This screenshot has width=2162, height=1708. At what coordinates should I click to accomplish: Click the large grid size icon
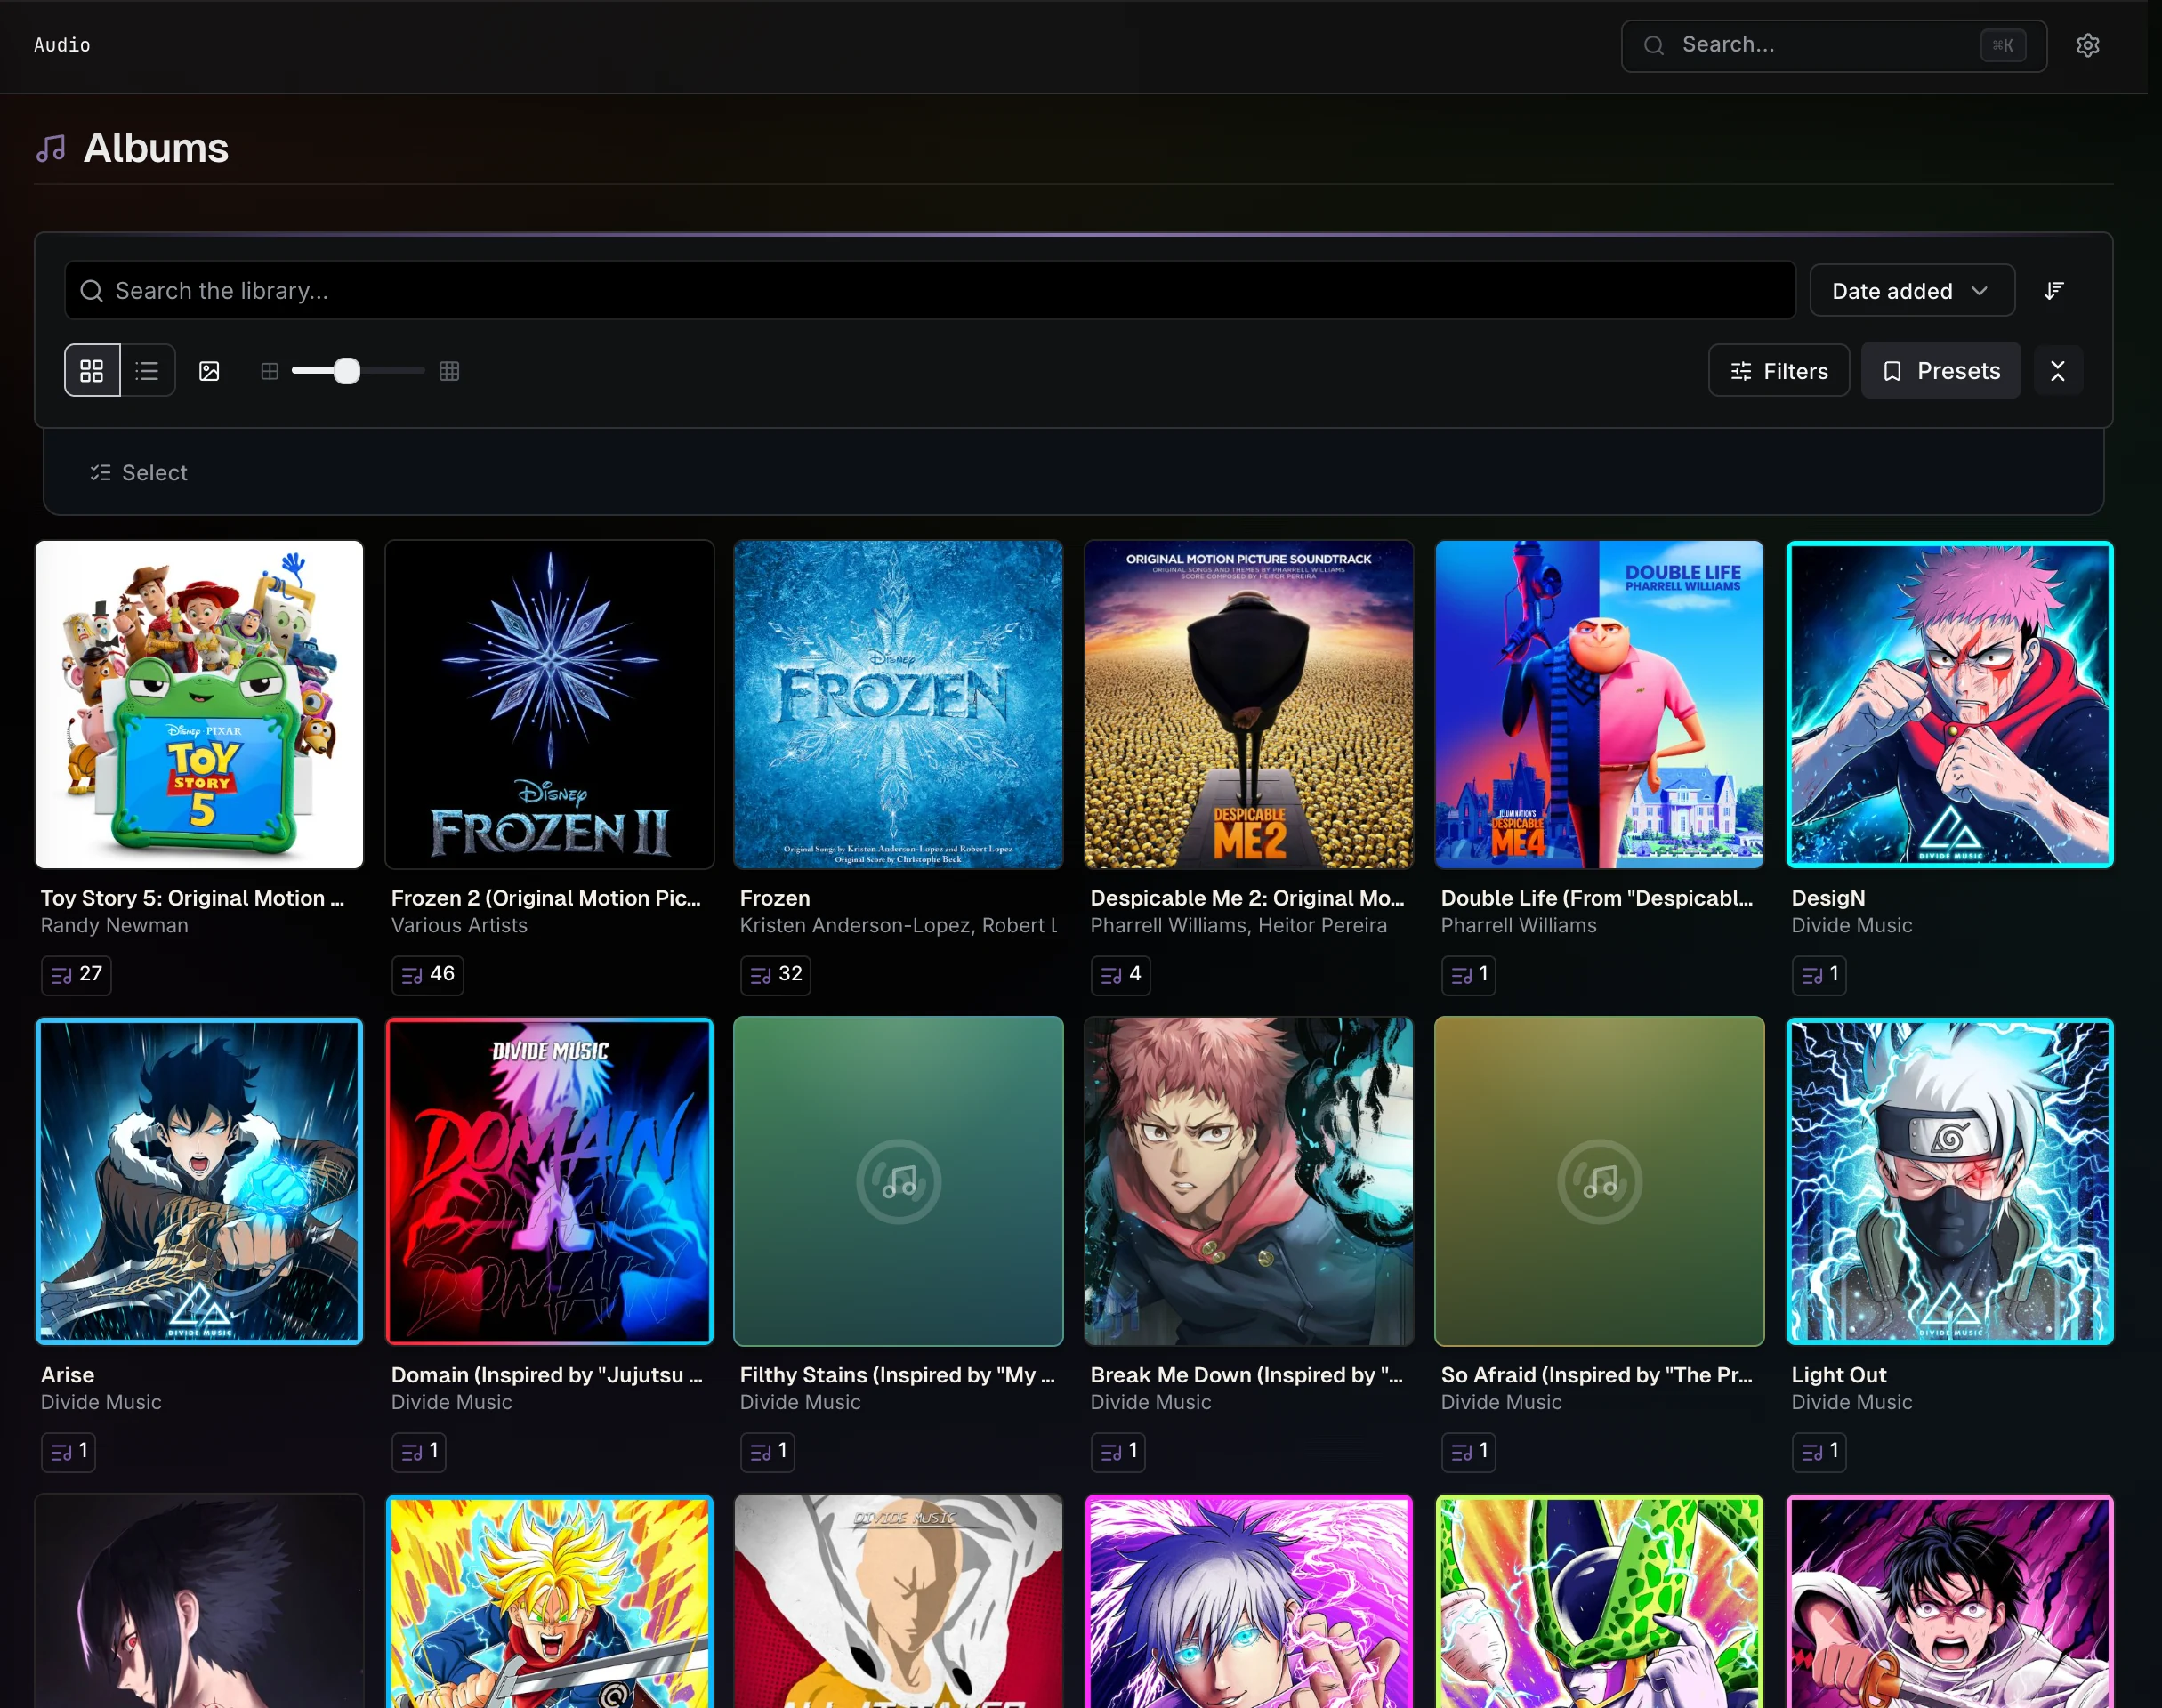[449, 371]
